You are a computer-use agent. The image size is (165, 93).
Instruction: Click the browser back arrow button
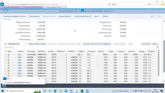(x=2, y=4)
